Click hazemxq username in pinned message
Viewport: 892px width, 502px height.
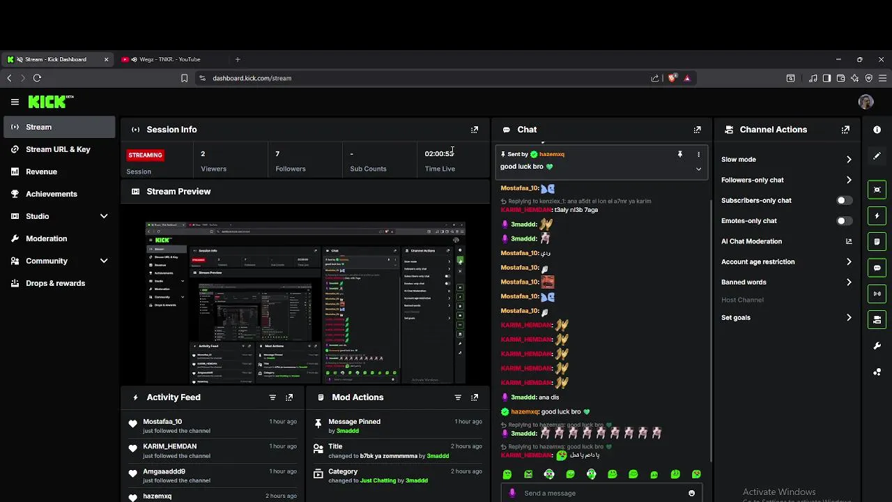click(552, 154)
